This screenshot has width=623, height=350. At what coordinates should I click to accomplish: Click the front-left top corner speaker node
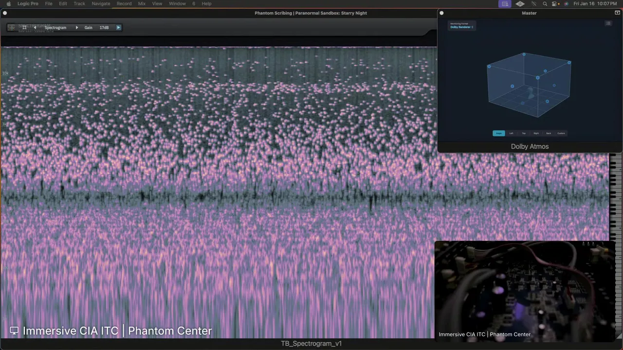(x=489, y=67)
